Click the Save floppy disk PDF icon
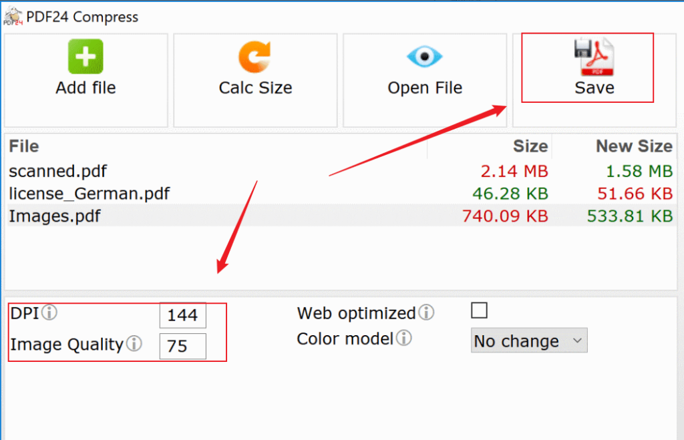Screen dimensions: 684x440 point(594,58)
